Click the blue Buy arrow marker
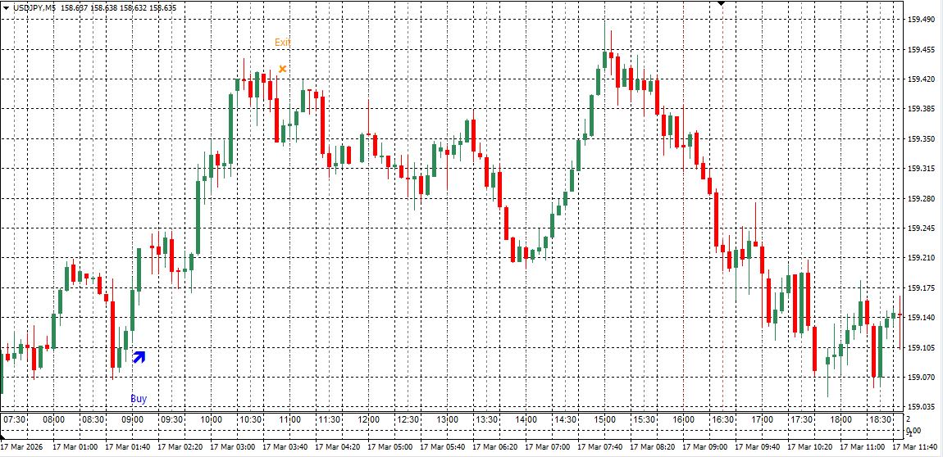This screenshot has width=943, height=457. [139, 356]
